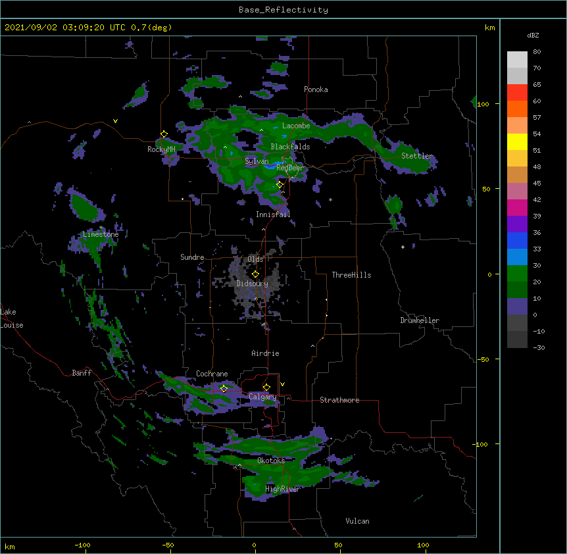Click the yellow radar site marker above Didsbury
This screenshot has width=567, height=554.
click(x=255, y=274)
